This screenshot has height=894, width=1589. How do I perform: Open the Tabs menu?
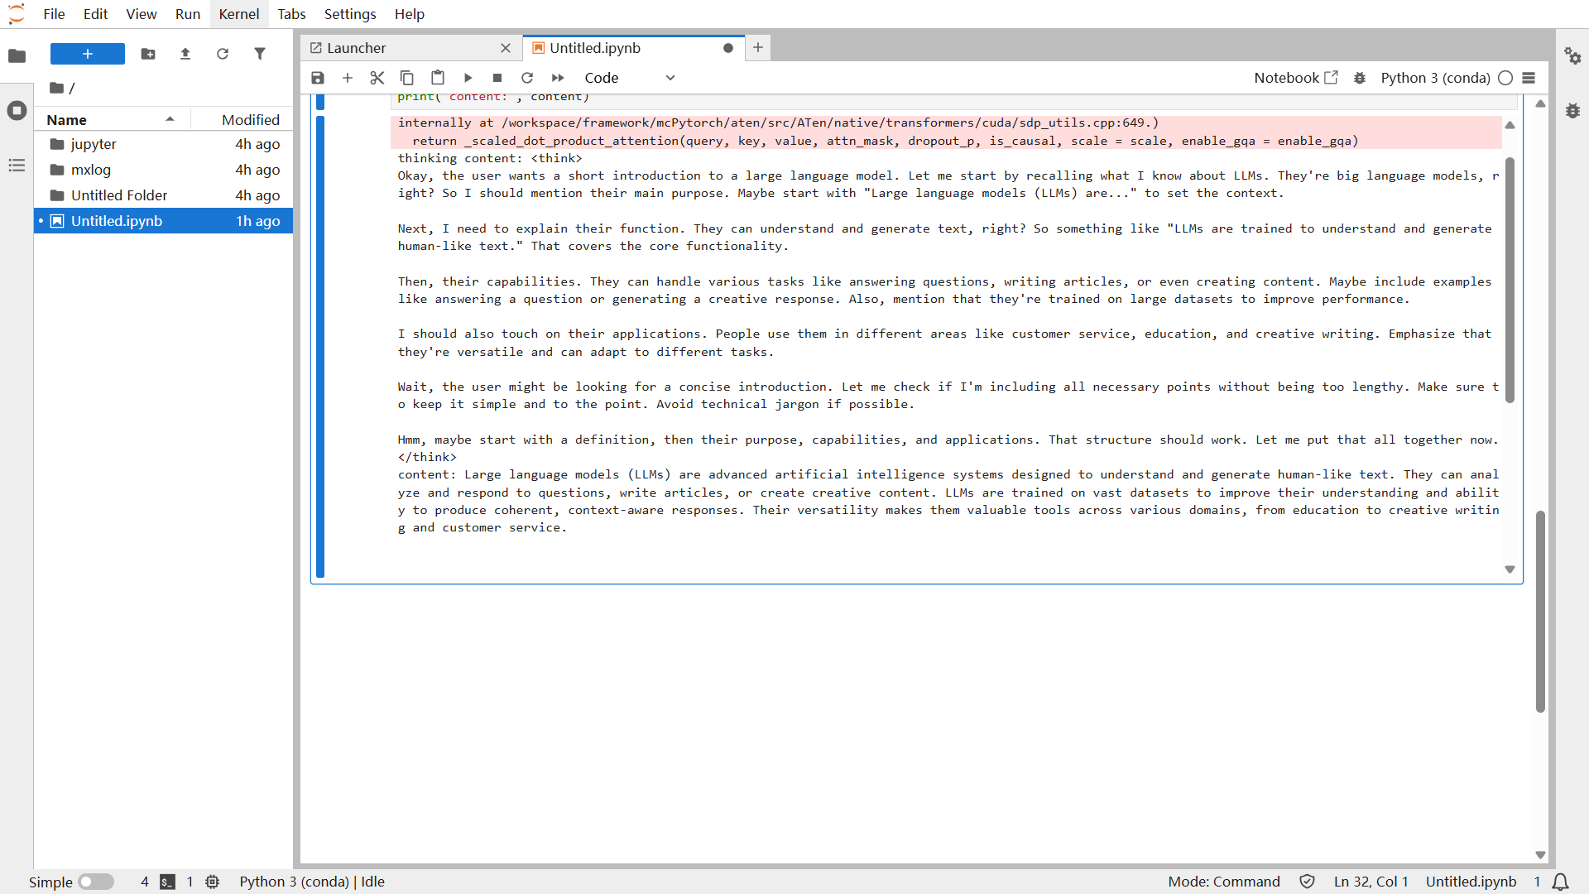pos(292,14)
